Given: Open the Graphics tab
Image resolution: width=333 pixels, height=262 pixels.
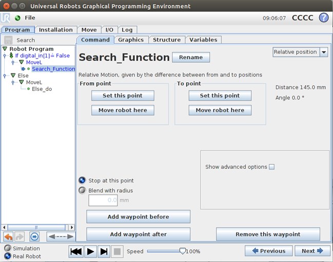Looking at the screenshot, I should (131, 40).
